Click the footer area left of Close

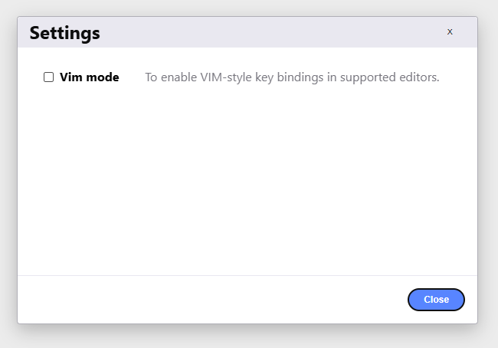click(x=210, y=300)
